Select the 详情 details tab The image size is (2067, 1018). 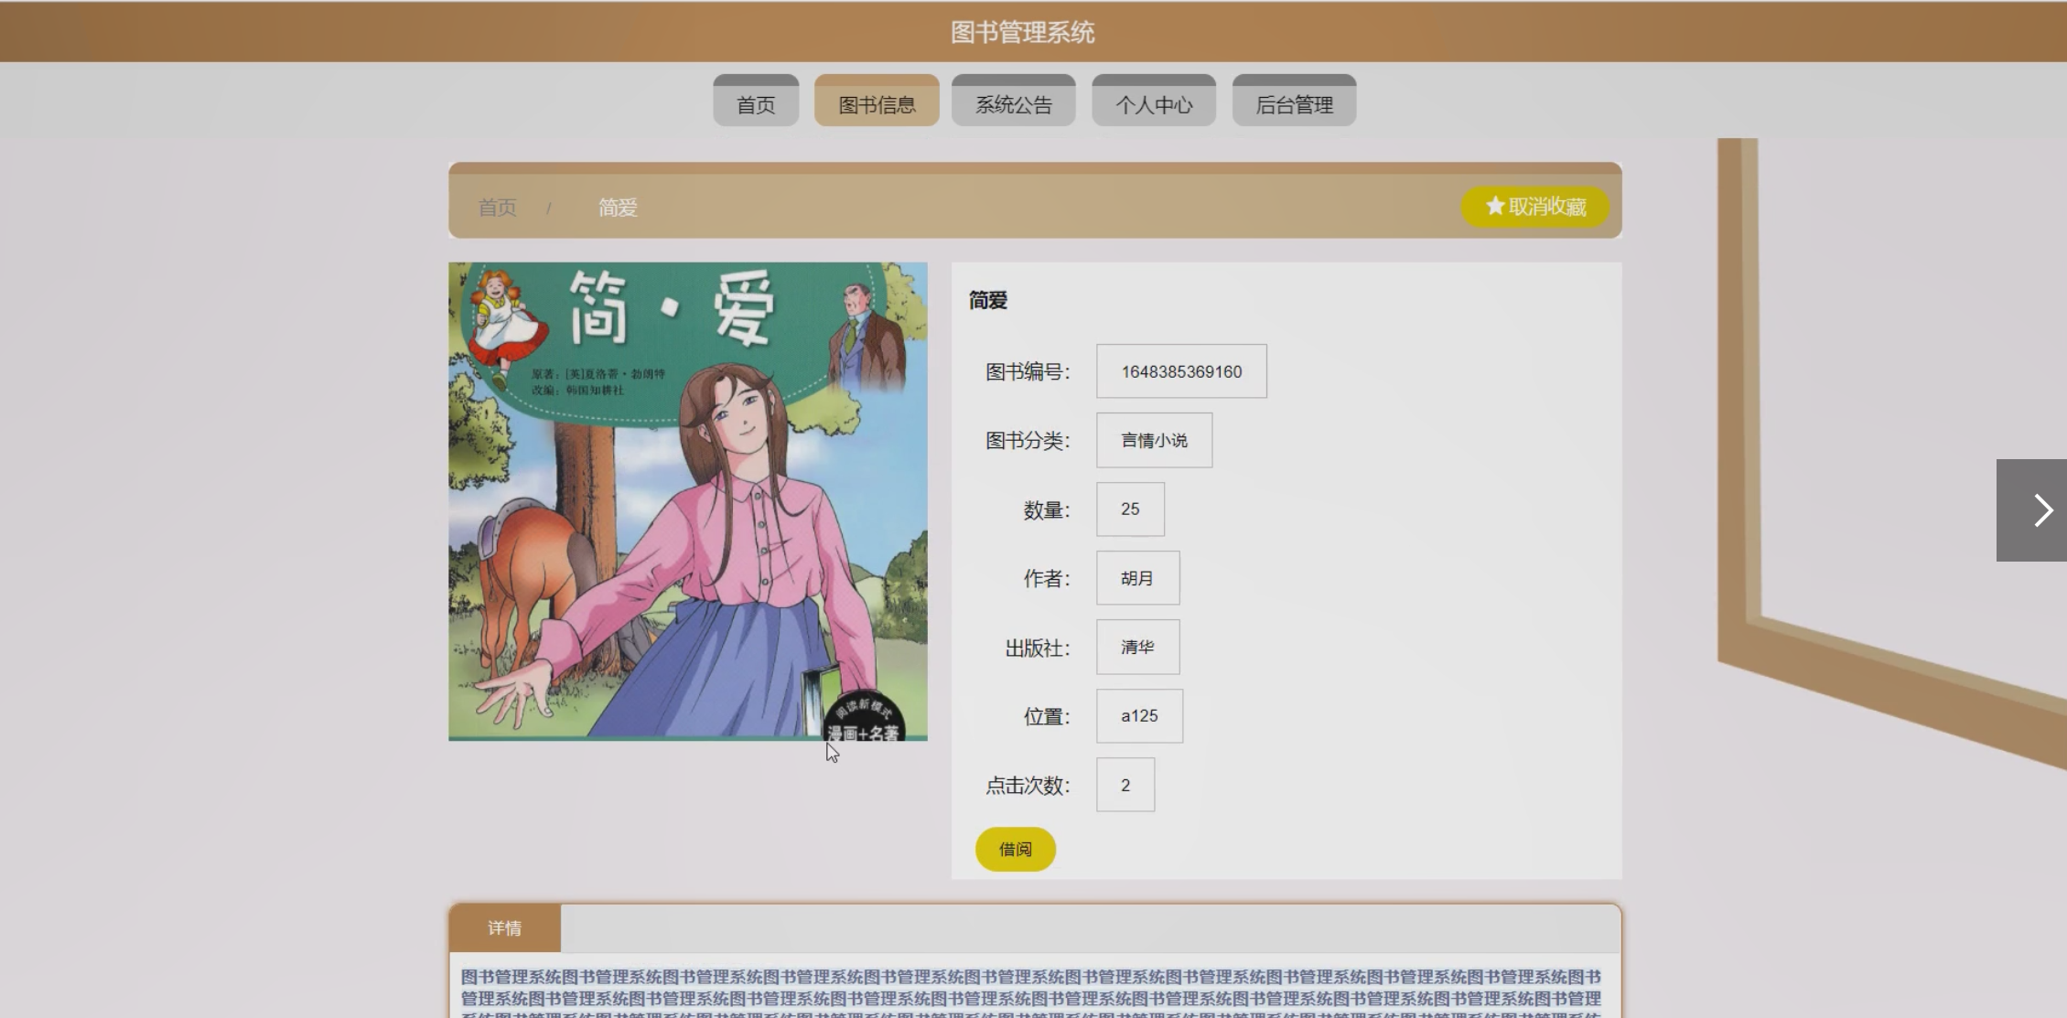pyautogui.click(x=505, y=928)
